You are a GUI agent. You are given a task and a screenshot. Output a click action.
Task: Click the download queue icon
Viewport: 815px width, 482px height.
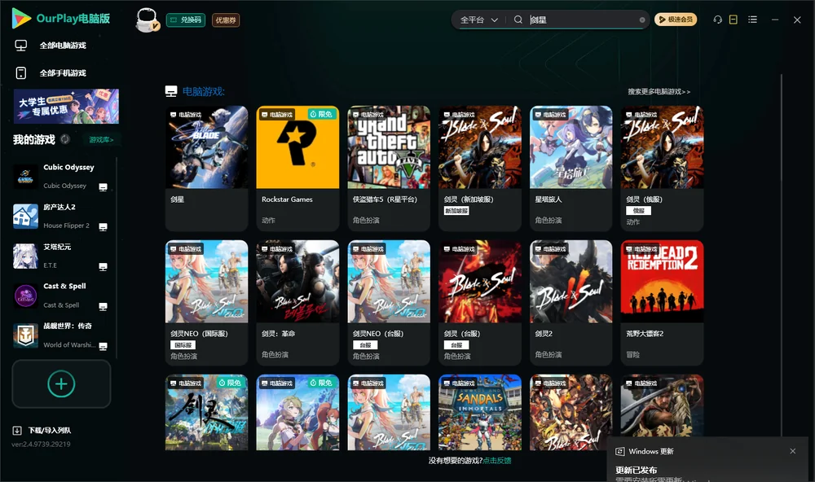click(x=17, y=430)
